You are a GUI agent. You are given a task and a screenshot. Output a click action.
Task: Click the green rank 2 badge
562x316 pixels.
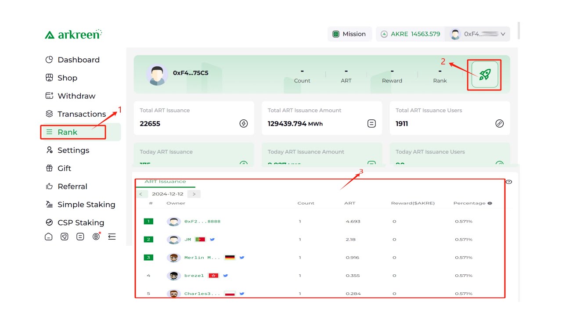[x=148, y=240]
